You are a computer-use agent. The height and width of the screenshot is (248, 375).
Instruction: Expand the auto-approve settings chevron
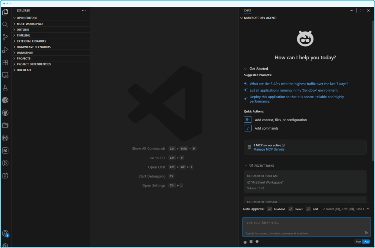(368, 209)
